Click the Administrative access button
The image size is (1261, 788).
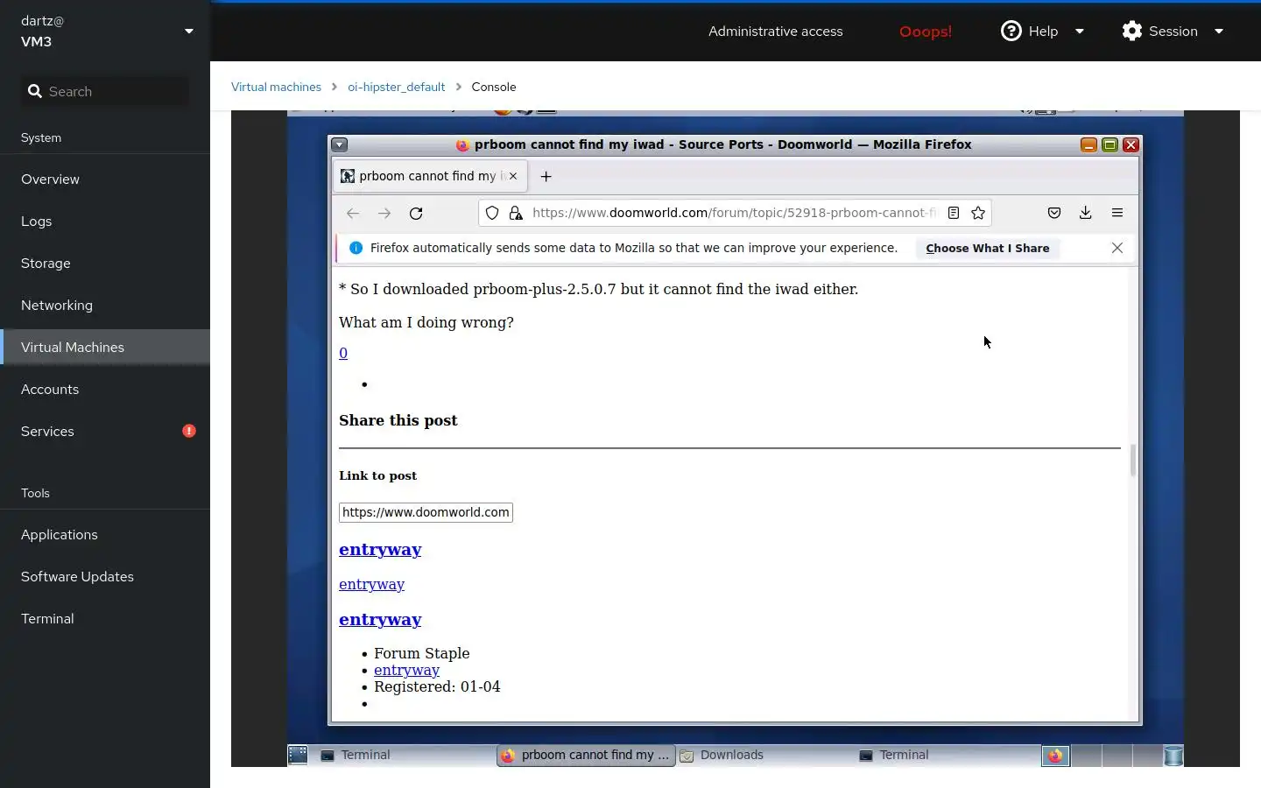(776, 31)
